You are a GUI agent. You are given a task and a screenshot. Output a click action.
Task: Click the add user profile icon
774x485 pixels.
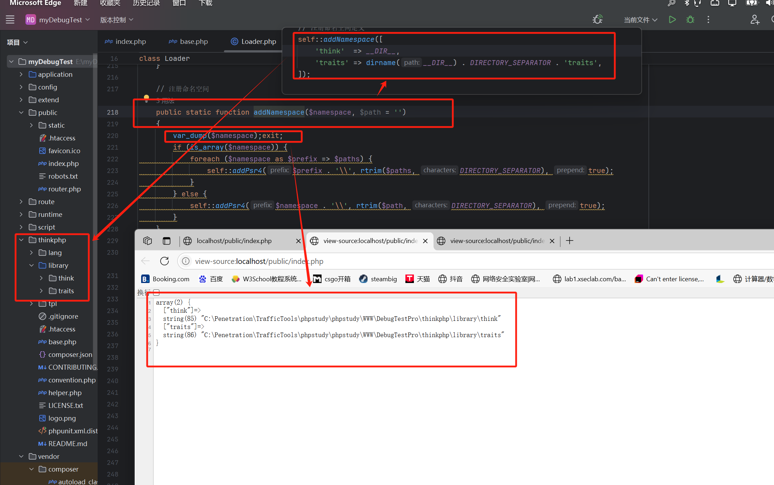(755, 20)
